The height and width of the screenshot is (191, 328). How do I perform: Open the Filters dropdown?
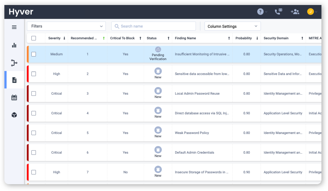(x=66, y=26)
